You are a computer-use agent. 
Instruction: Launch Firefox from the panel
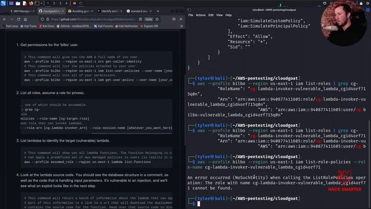[31, 3]
